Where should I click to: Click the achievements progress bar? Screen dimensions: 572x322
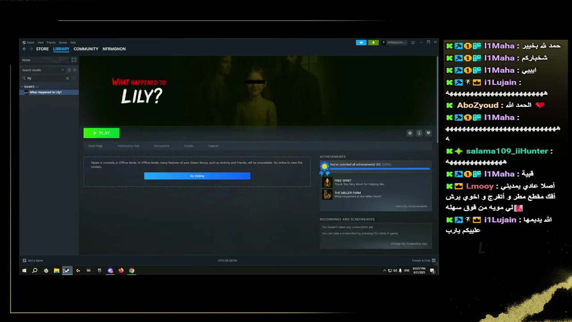coord(380,169)
